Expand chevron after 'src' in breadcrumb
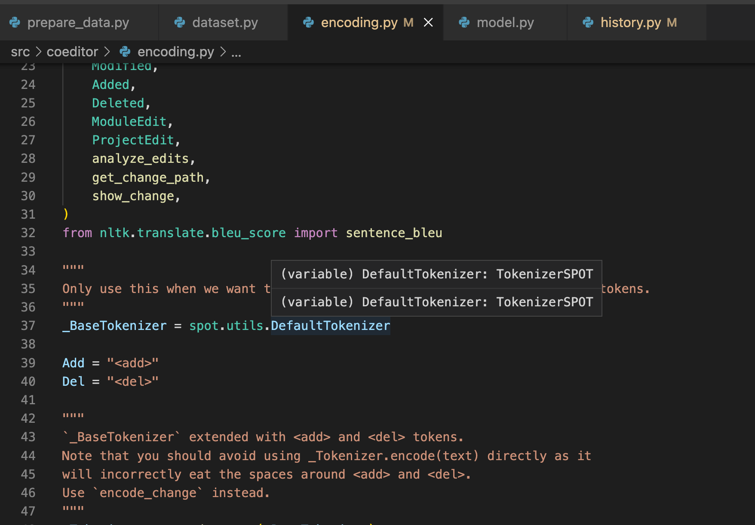Viewport: 755px width, 525px height. tap(38, 52)
